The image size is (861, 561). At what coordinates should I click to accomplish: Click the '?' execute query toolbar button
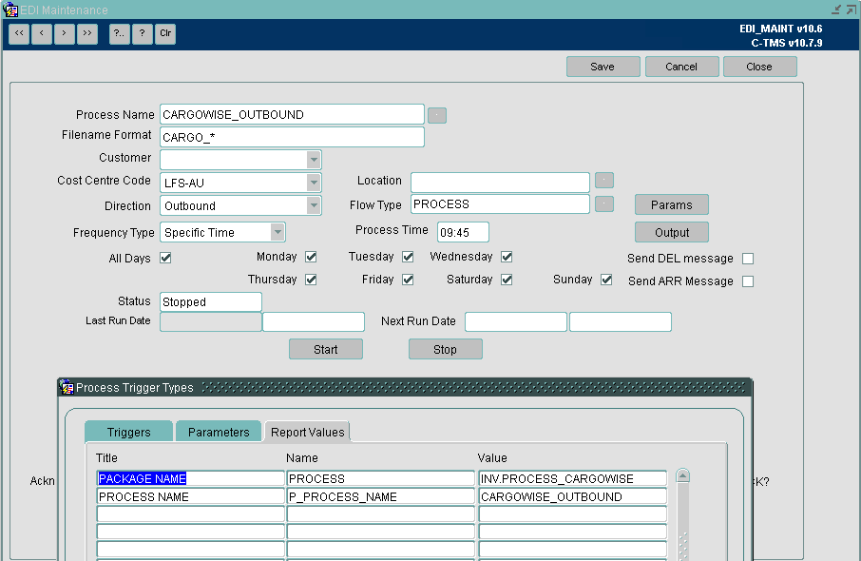(143, 33)
